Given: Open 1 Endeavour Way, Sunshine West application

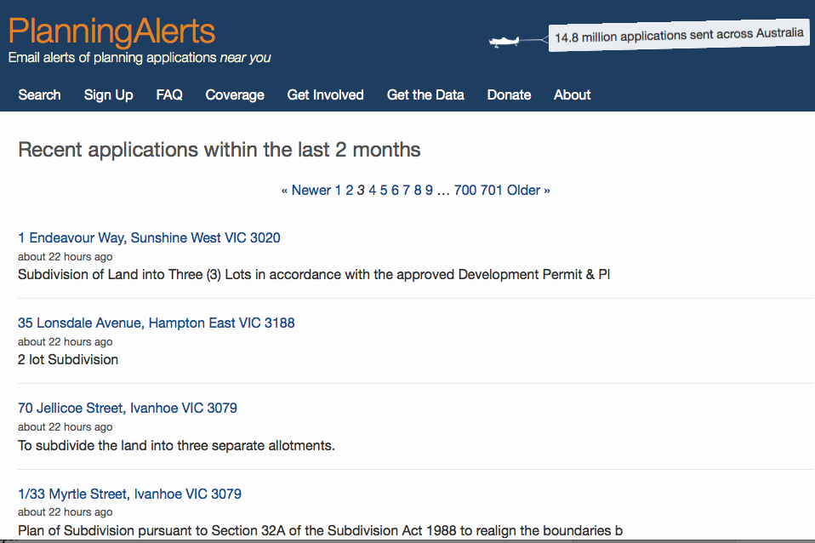Looking at the screenshot, I should click(149, 237).
